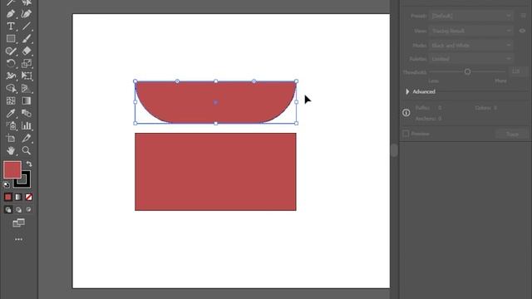
Task: Select the Free Transform tool
Action: pyautogui.click(x=26, y=76)
